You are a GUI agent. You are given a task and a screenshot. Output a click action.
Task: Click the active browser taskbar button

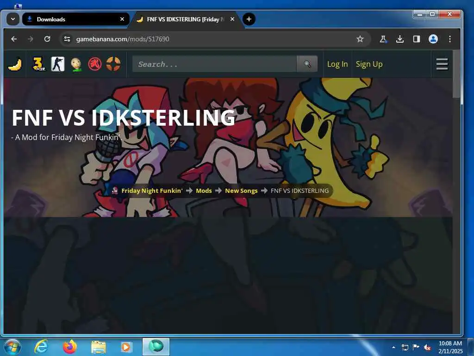156,347
